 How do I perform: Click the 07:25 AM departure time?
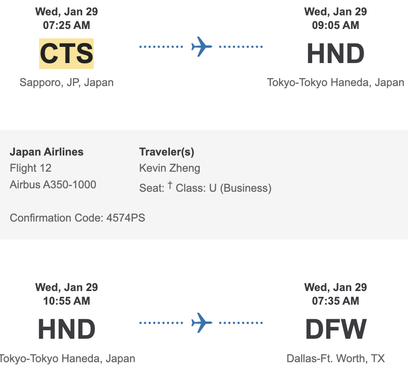pos(66,25)
